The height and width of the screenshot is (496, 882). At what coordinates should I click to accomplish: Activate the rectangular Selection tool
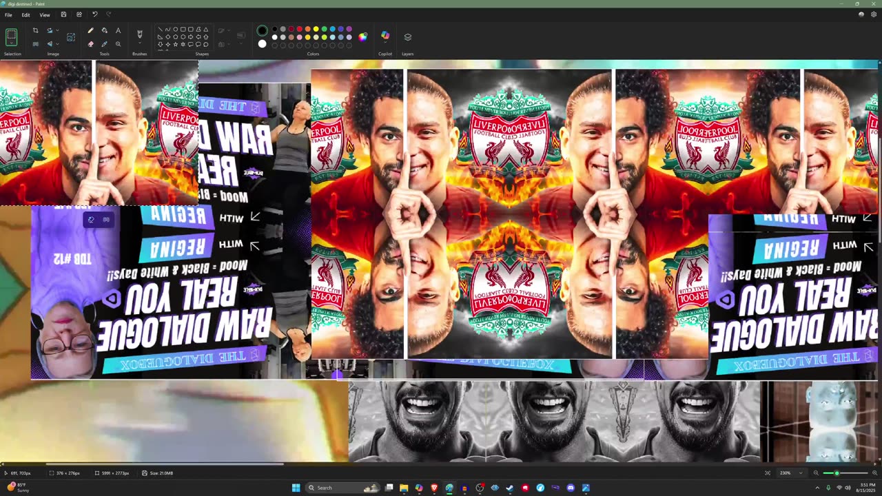(11, 33)
